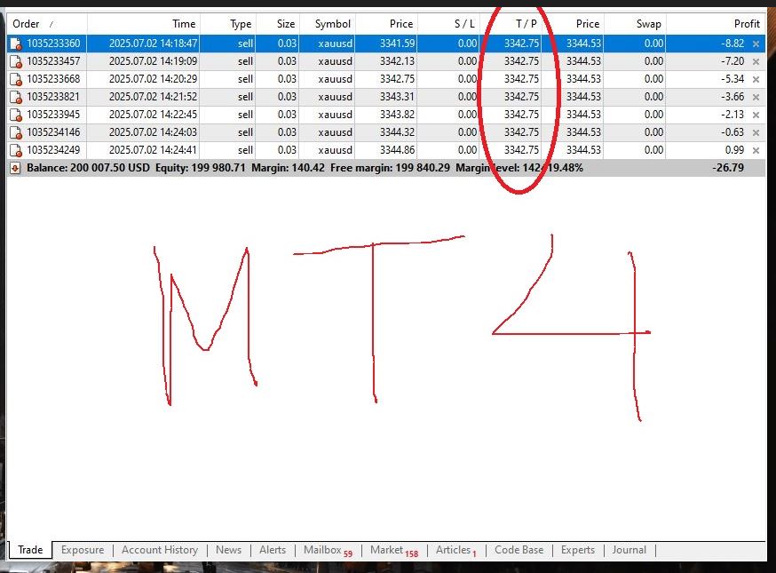Sort by the Type column header

pos(227,24)
